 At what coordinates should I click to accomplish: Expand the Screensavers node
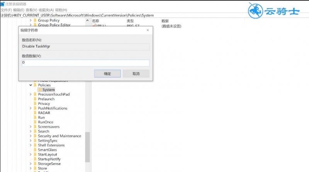31,127
